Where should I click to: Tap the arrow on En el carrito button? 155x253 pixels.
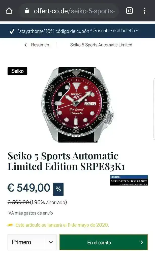142,242
